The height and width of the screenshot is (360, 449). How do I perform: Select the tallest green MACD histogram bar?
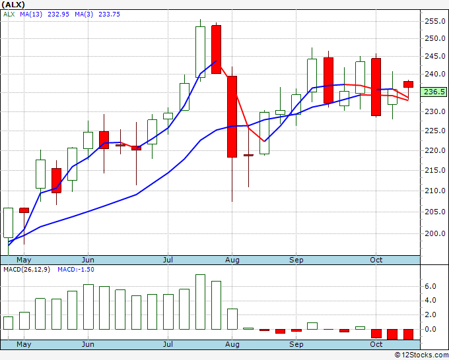(201, 302)
